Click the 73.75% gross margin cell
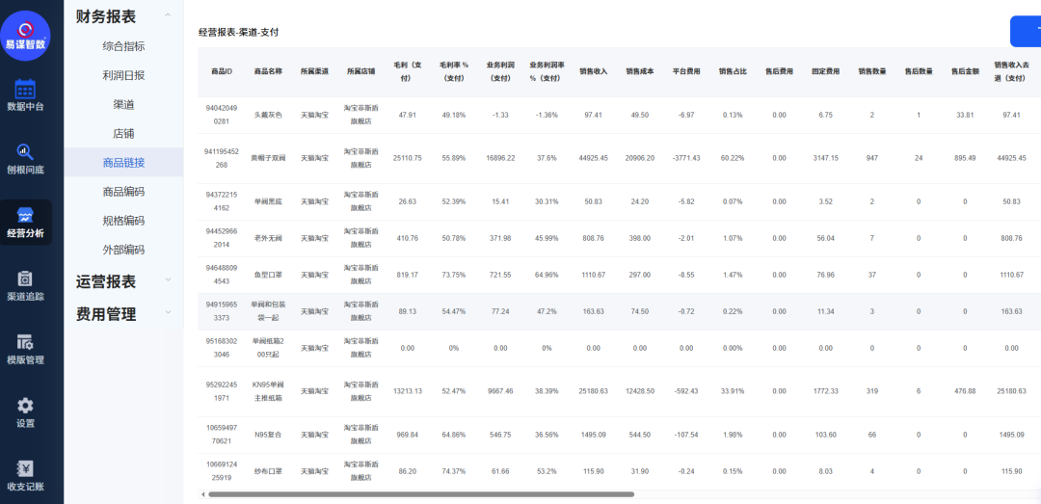The image size is (1041, 504). click(453, 275)
